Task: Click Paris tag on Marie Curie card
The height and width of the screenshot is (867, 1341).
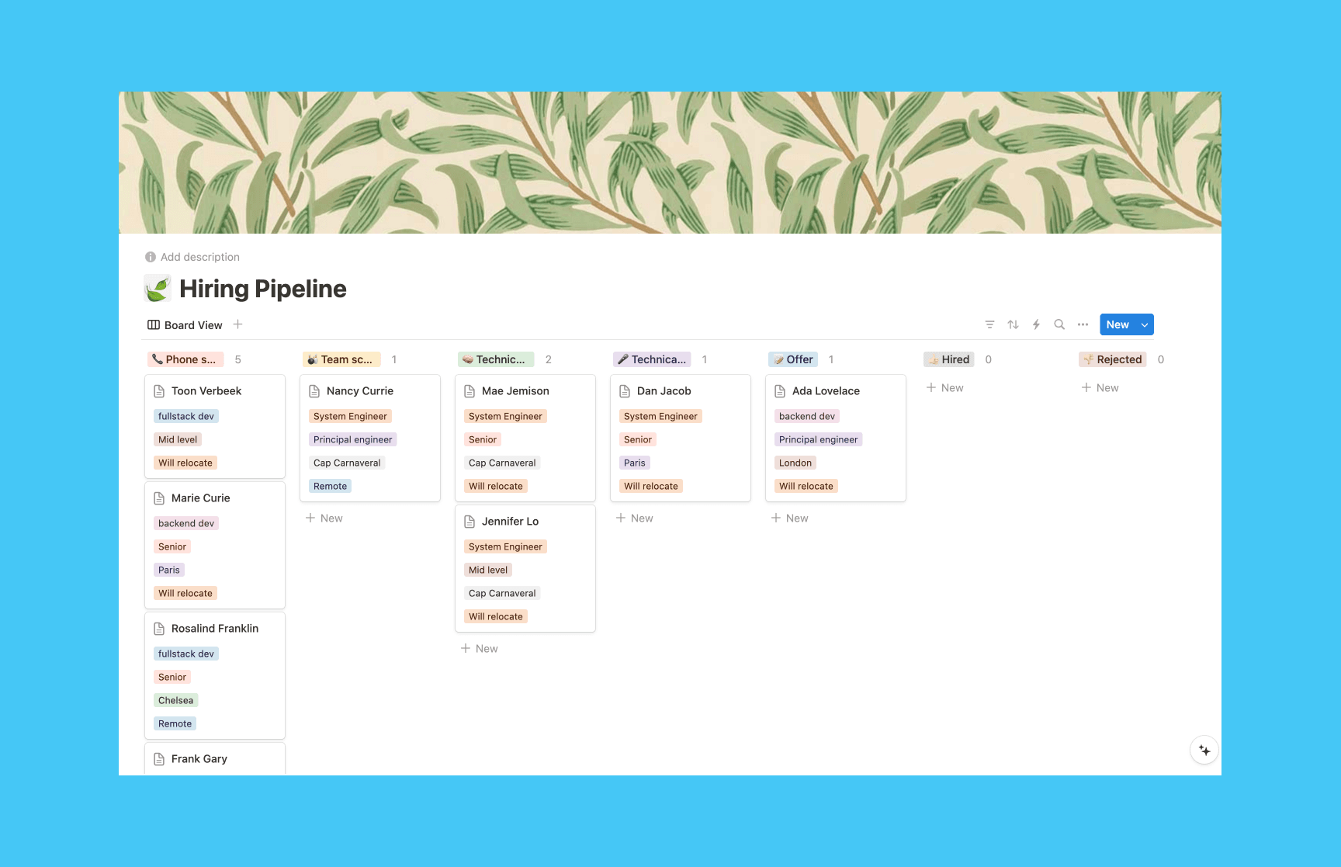Action: (x=169, y=570)
